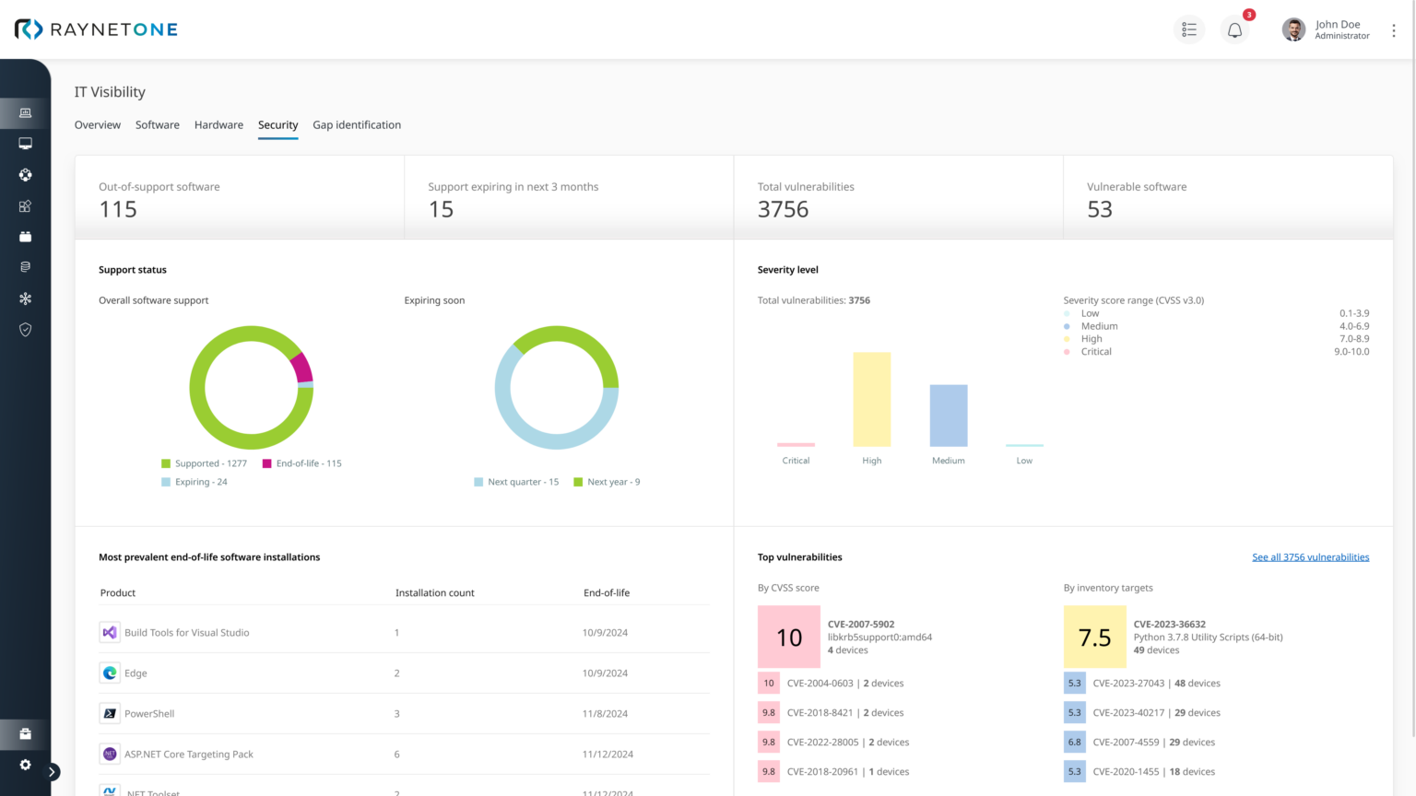
Task: Click the task list icon in the top header
Action: click(x=1188, y=29)
